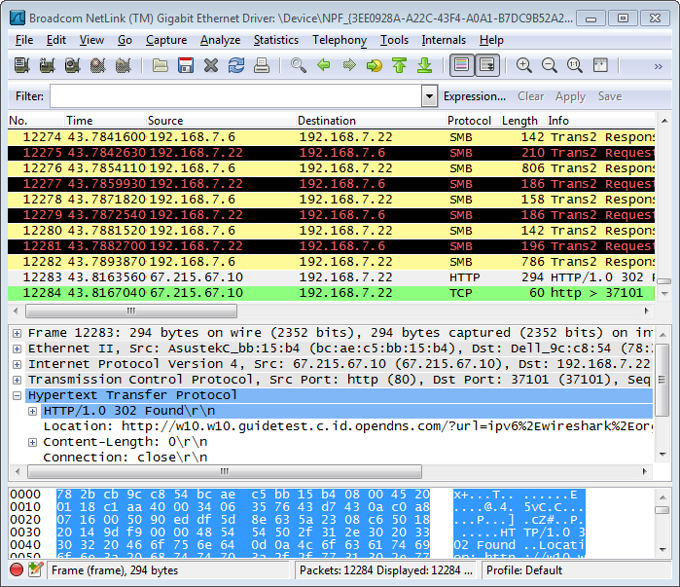Viewport: 680px width, 587px height.
Task: Open capture options toolbar icon
Action: pyautogui.click(x=47, y=65)
